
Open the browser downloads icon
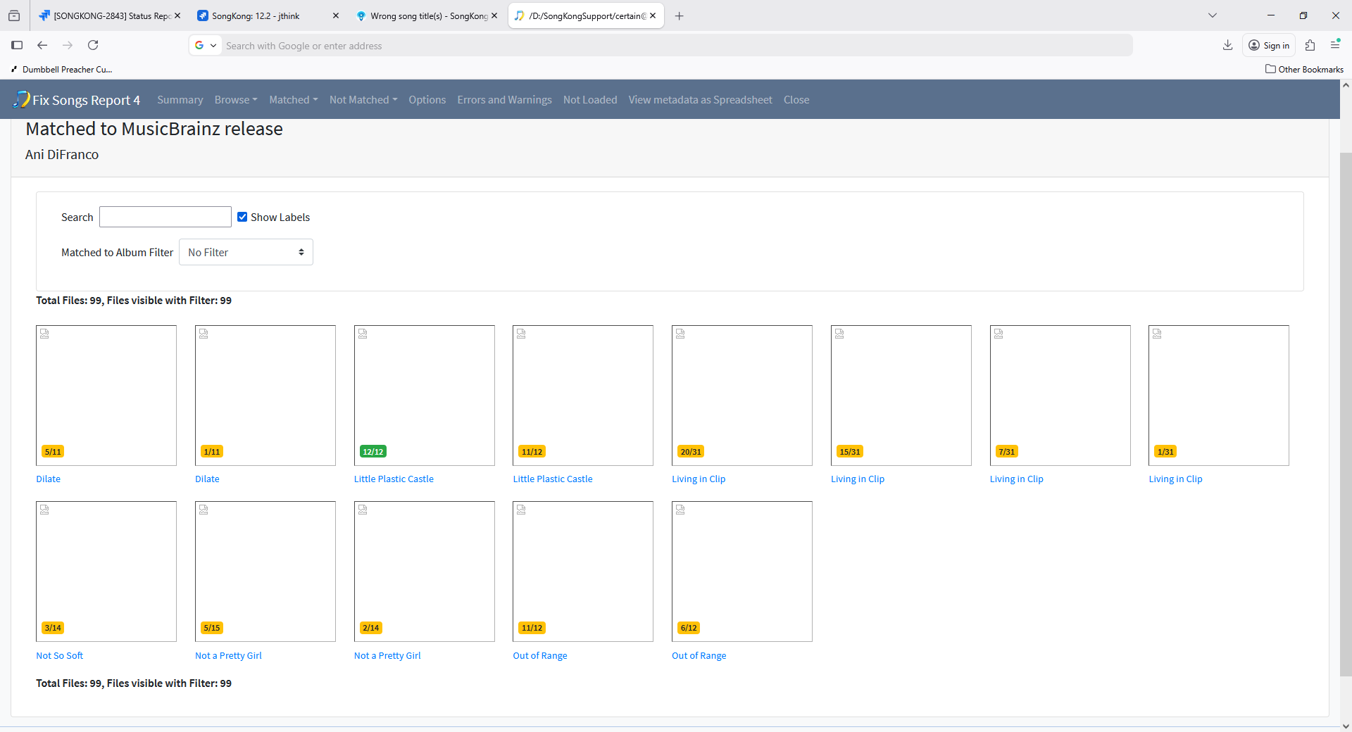click(1227, 45)
